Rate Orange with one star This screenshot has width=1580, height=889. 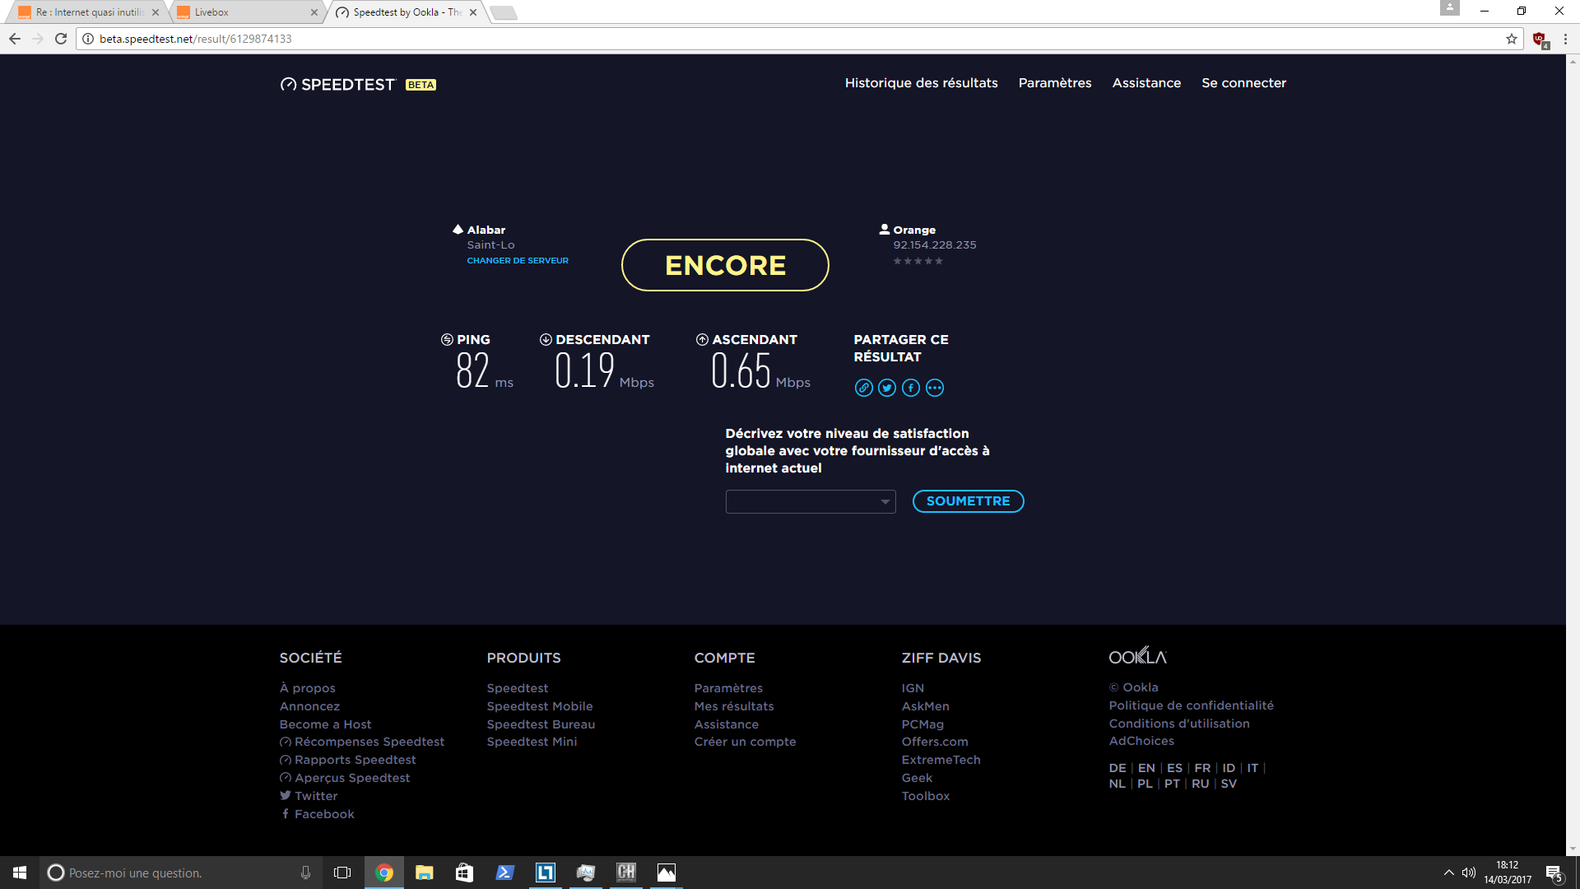click(898, 261)
